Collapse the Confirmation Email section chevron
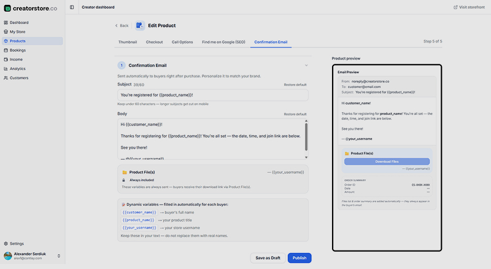Image resolution: width=491 pixels, height=269 pixels. click(x=306, y=66)
